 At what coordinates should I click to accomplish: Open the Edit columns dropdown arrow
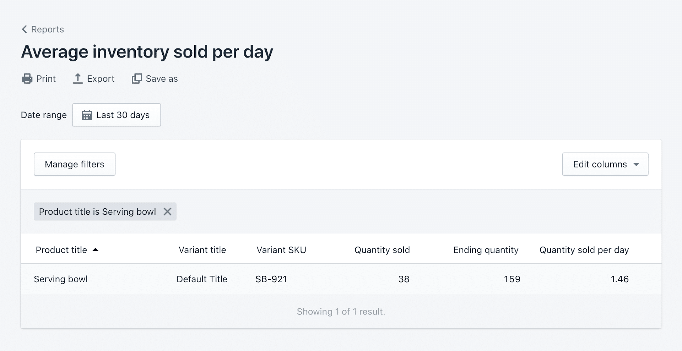636,164
